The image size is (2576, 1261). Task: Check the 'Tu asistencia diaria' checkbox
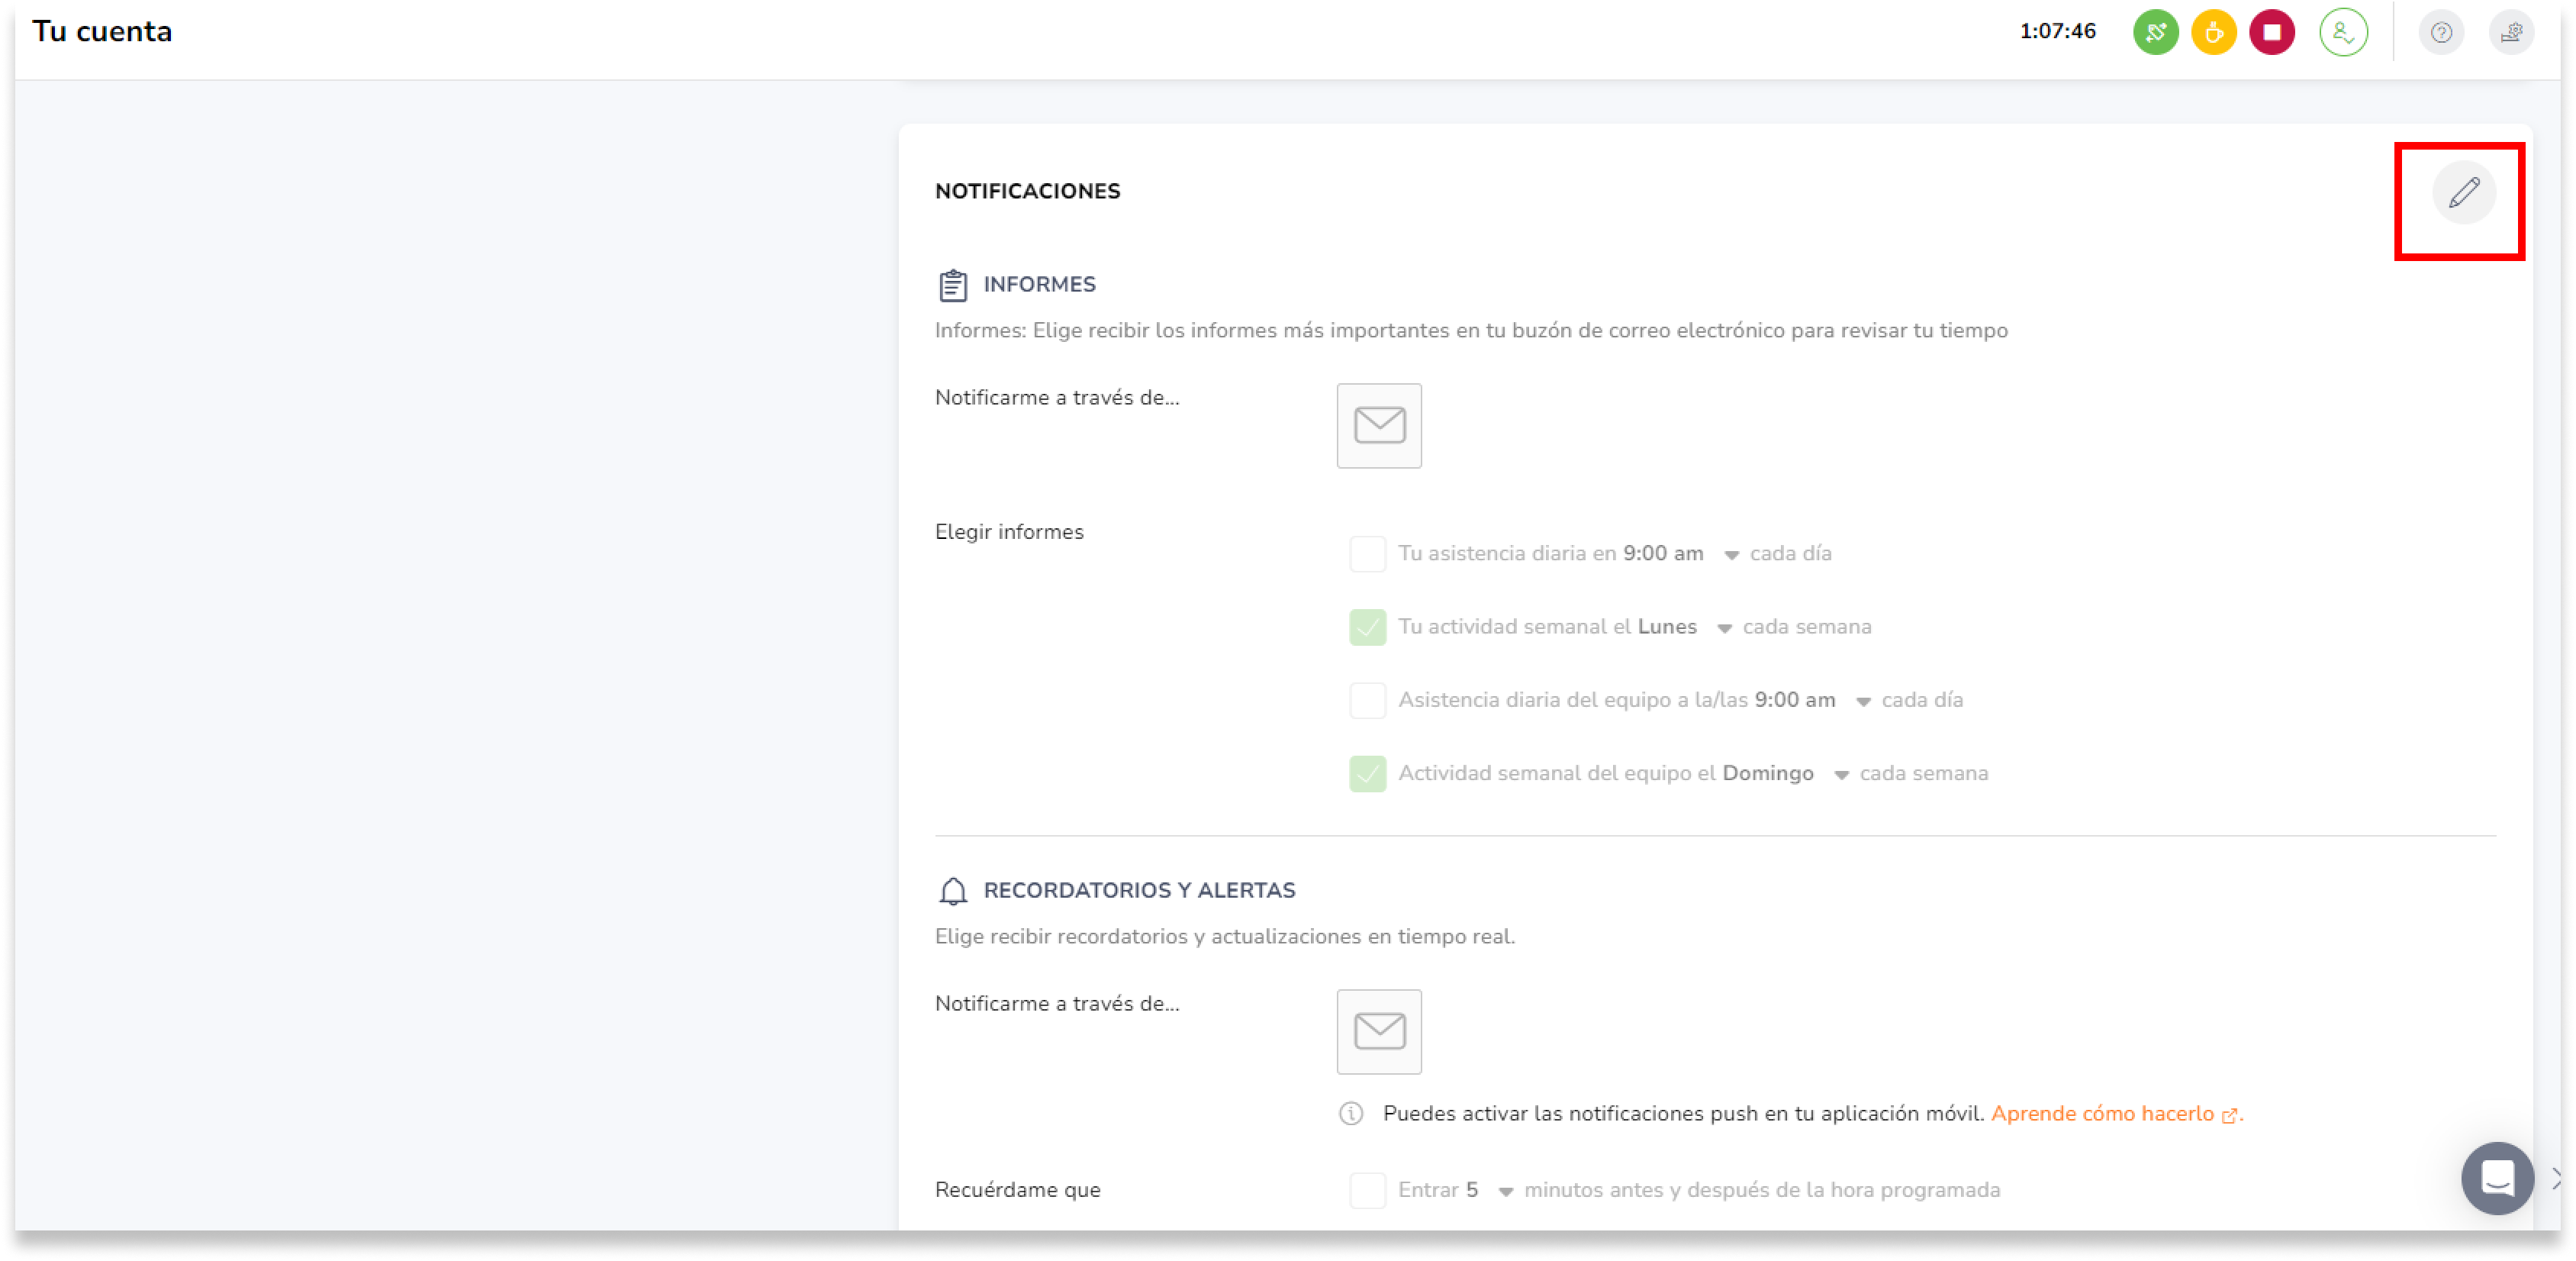(x=1367, y=553)
